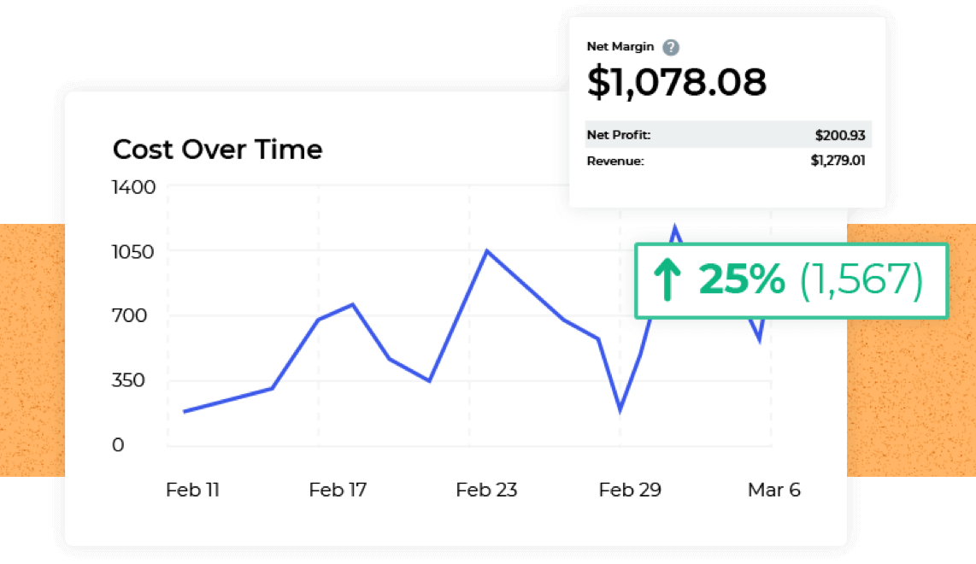
Task: Click the chart peak near Feb 23
Action: [487, 251]
